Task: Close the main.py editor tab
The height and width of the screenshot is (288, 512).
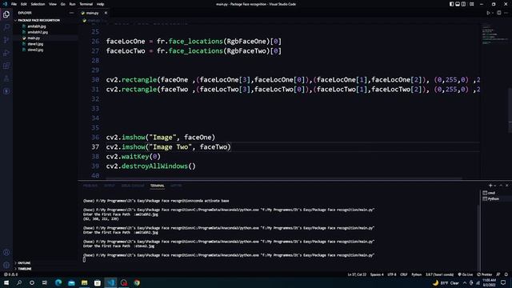Action: (x=106, y=13)
